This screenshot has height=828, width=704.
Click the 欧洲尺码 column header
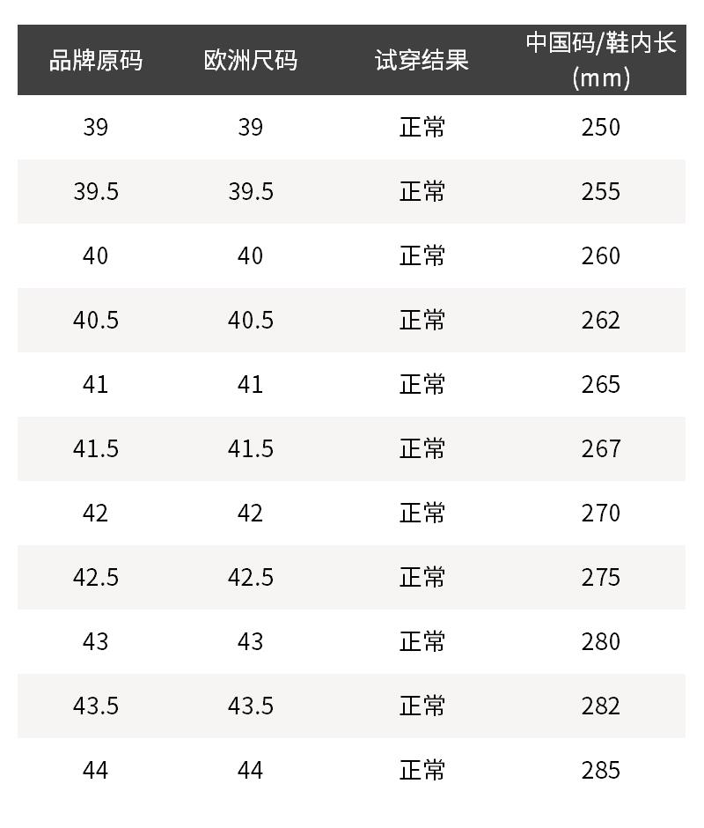pyautogui.click(x=251, y=61)
